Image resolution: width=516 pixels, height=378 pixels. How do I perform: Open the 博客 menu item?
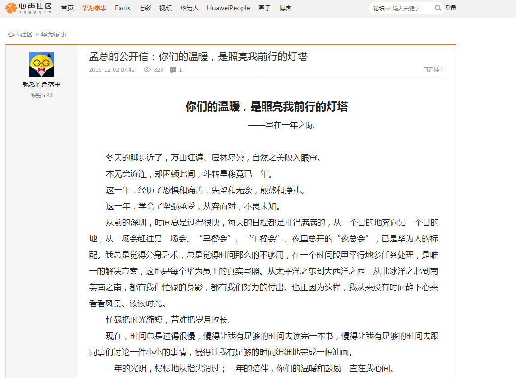pyautogui.click(x=286, y=8)
